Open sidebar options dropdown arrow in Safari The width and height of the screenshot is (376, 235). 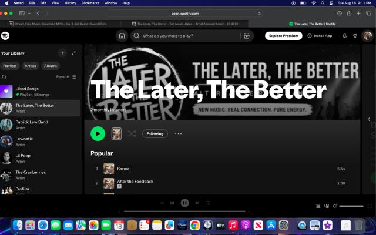pos(29,13)
